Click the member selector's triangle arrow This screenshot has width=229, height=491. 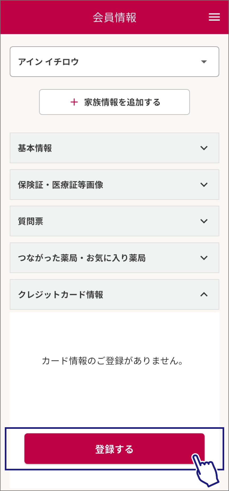click(204, 62)
